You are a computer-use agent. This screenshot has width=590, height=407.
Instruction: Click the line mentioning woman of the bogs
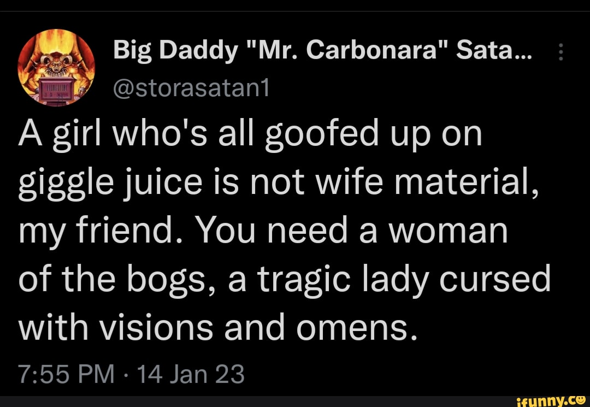[284, 279]
